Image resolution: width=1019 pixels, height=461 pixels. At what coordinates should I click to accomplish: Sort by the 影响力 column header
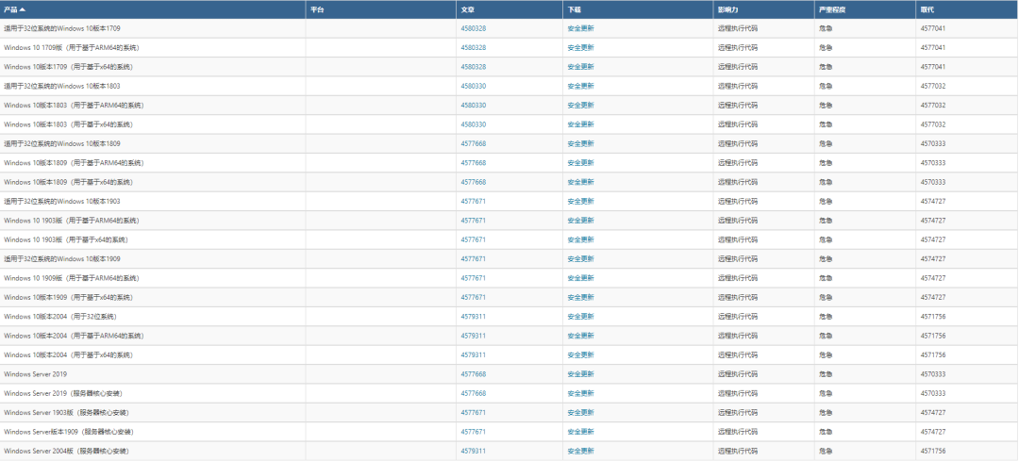tap(727, 9)
